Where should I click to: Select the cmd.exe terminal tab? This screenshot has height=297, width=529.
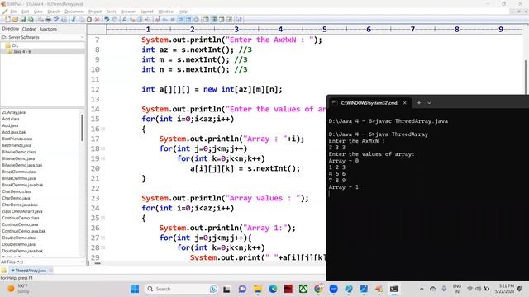coord(369,102)
